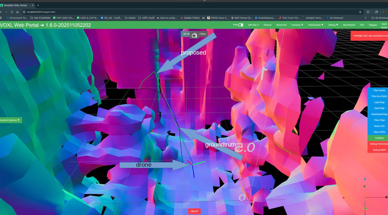The width and height of the screenshot is (388, 215).
Task: Click the TV stream view icon
Action: [194, 35]
